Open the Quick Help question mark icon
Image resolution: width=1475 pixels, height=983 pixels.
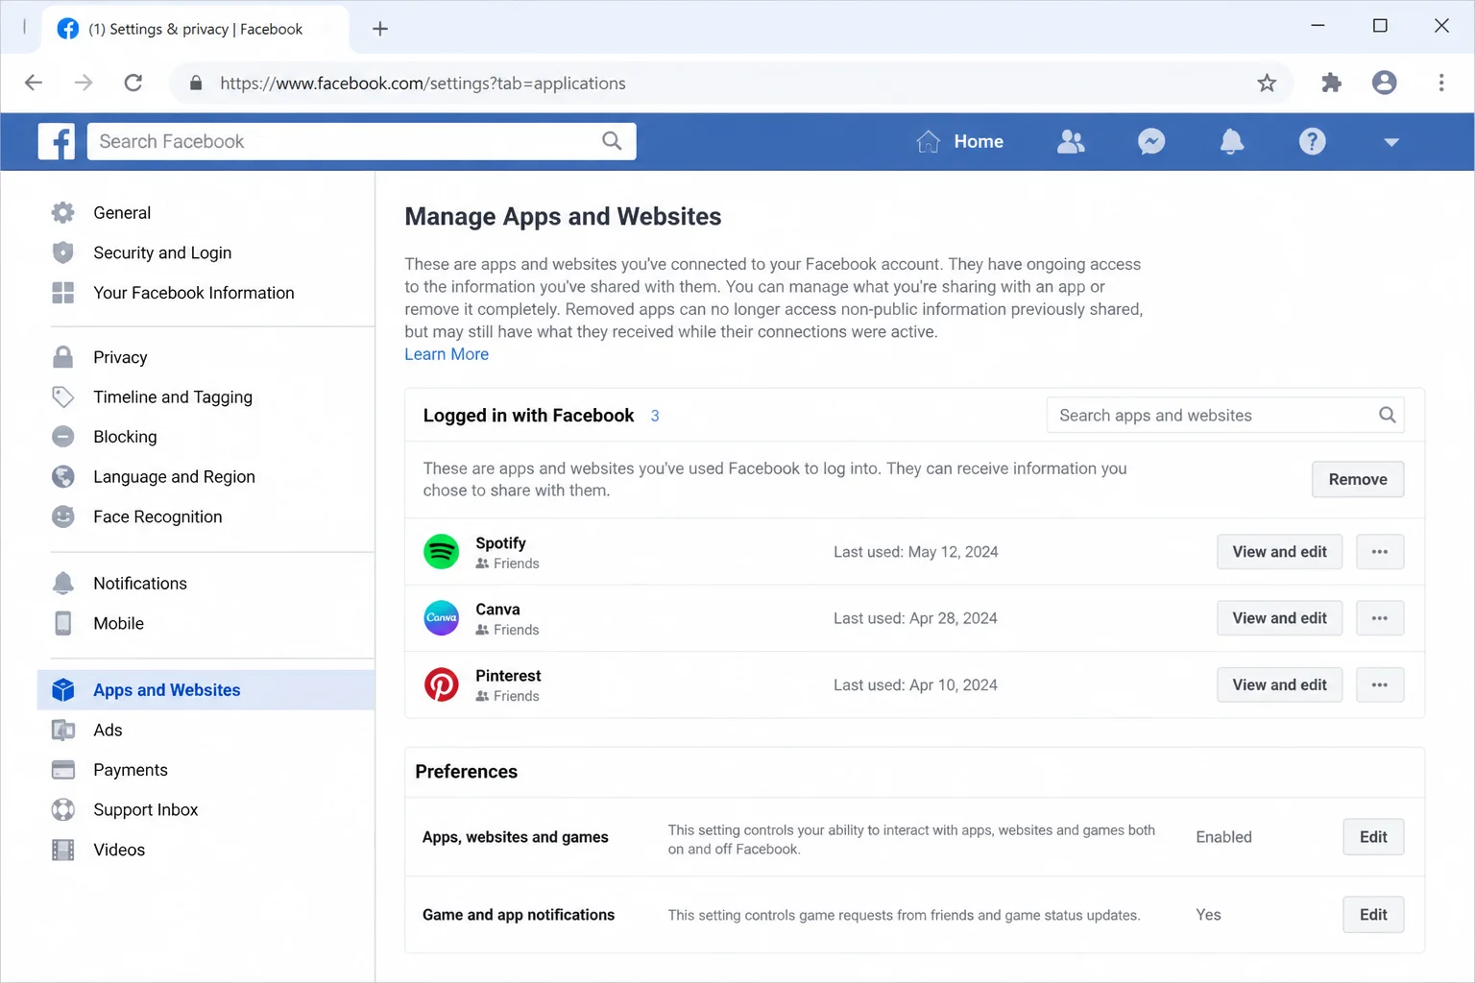click(1313, 141)
